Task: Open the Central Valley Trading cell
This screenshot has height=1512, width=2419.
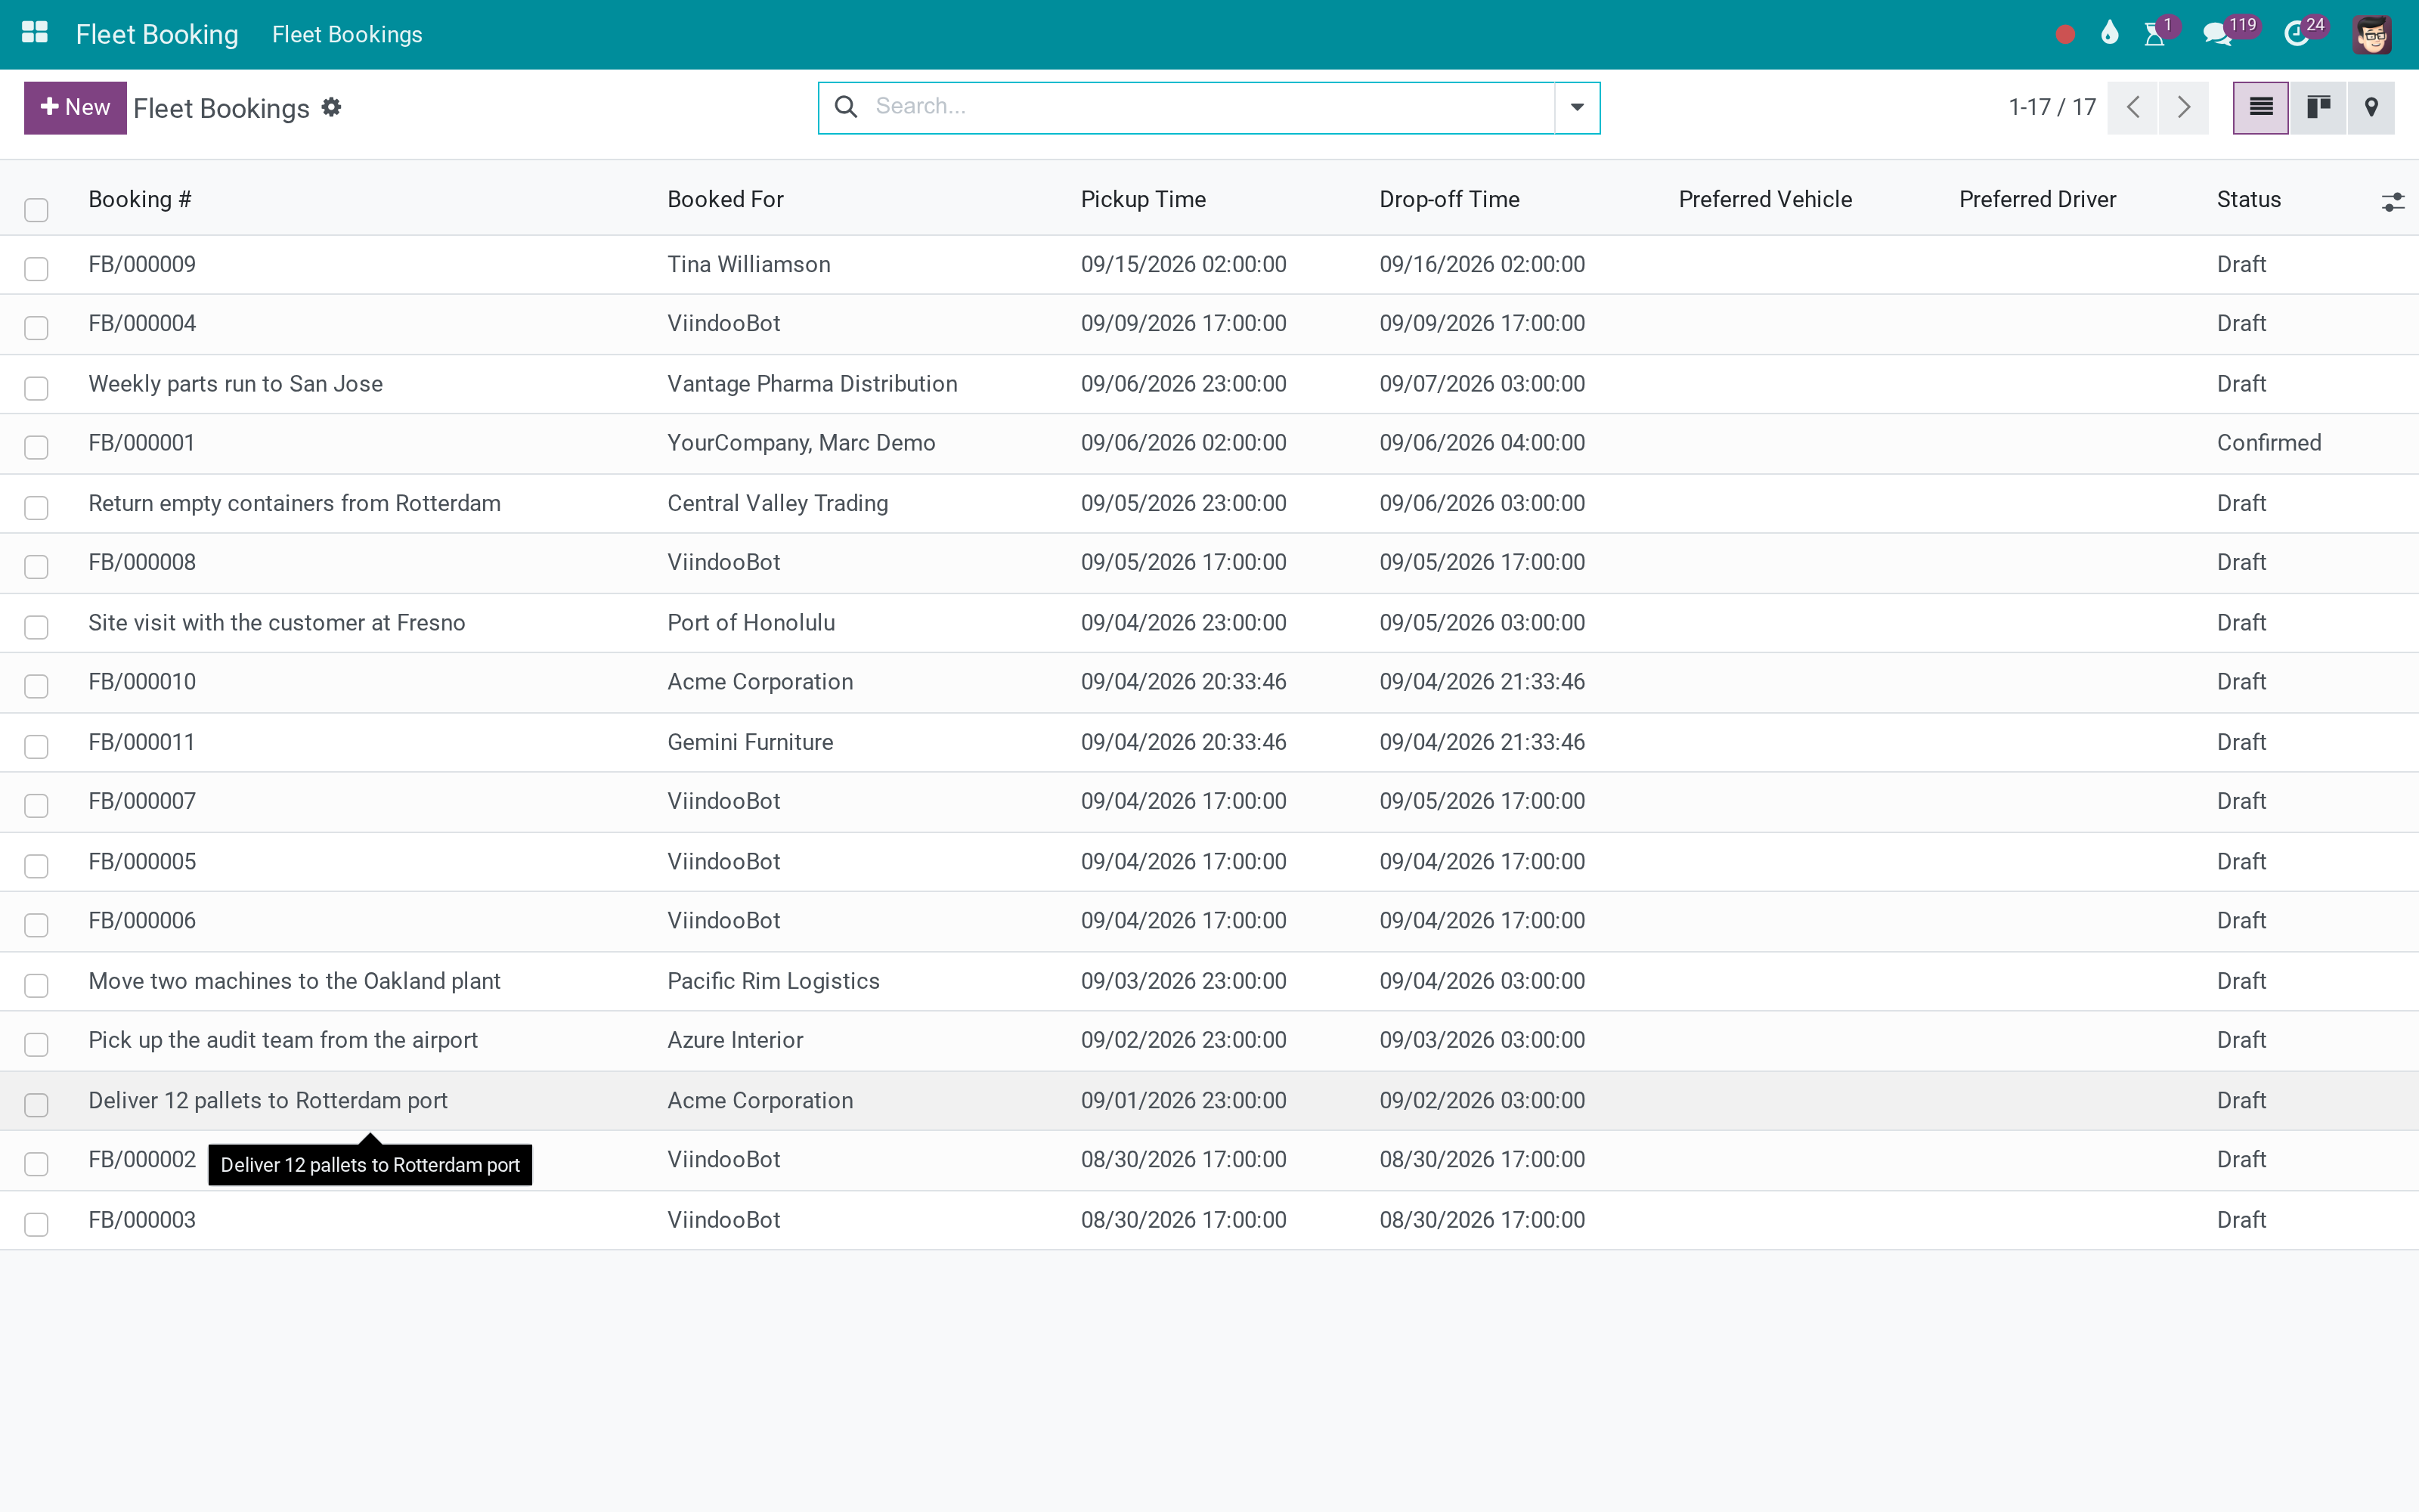Action: point(778,503)
